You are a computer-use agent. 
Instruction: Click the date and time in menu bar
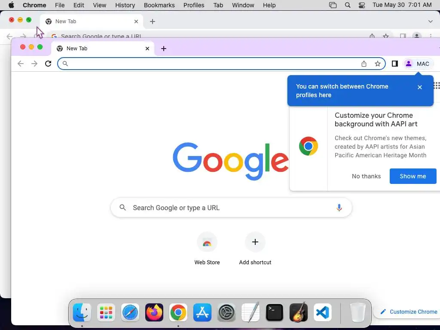[x=402, y=5]
